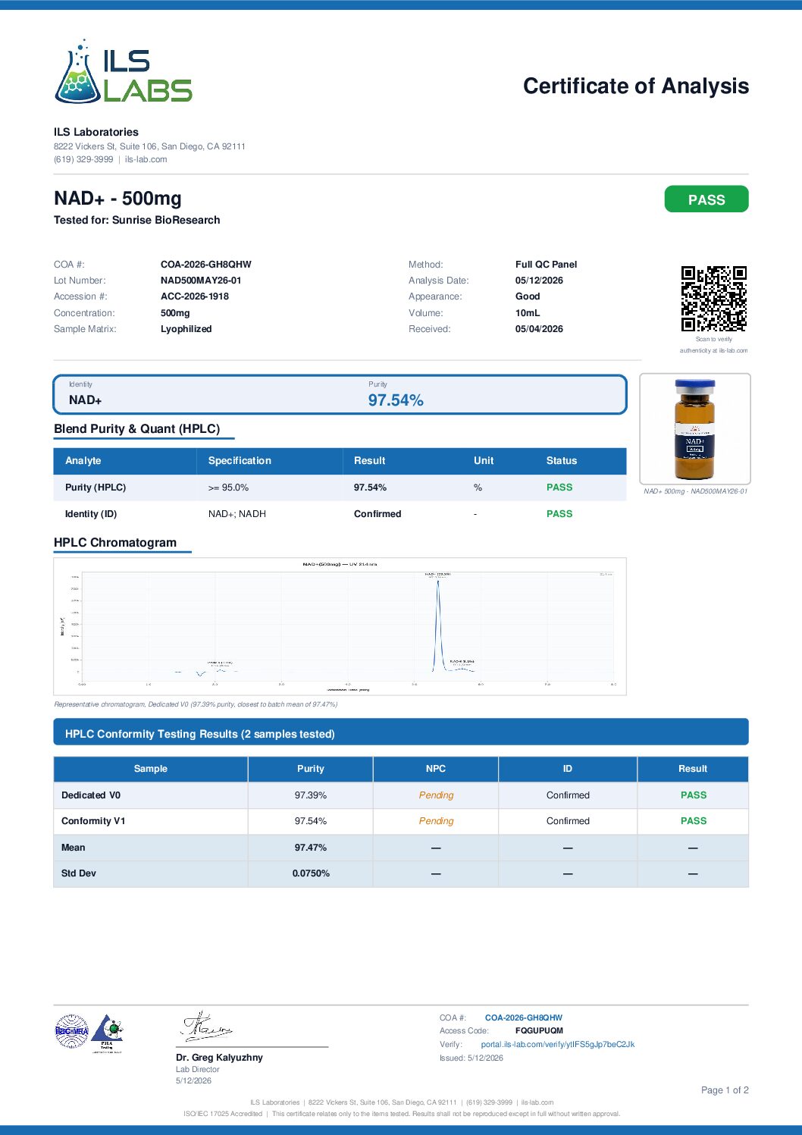802x1135 pixels.
Task: Click received date 05/04/2026
Action: (539, 329)
